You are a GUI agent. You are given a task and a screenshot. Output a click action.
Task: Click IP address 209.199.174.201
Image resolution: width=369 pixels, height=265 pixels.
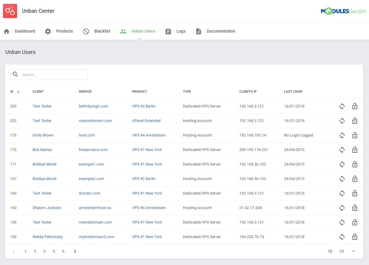(254, 150)
